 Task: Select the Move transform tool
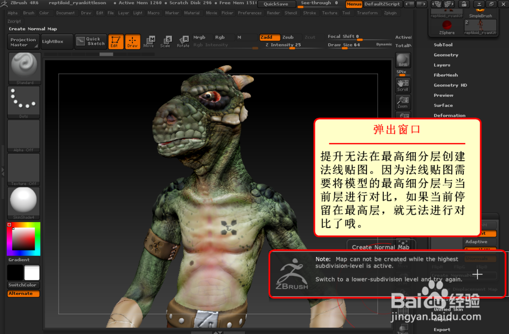click(x=149, y=42)
